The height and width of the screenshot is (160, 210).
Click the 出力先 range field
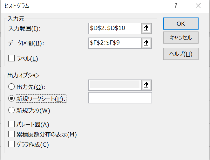(115, 85)
